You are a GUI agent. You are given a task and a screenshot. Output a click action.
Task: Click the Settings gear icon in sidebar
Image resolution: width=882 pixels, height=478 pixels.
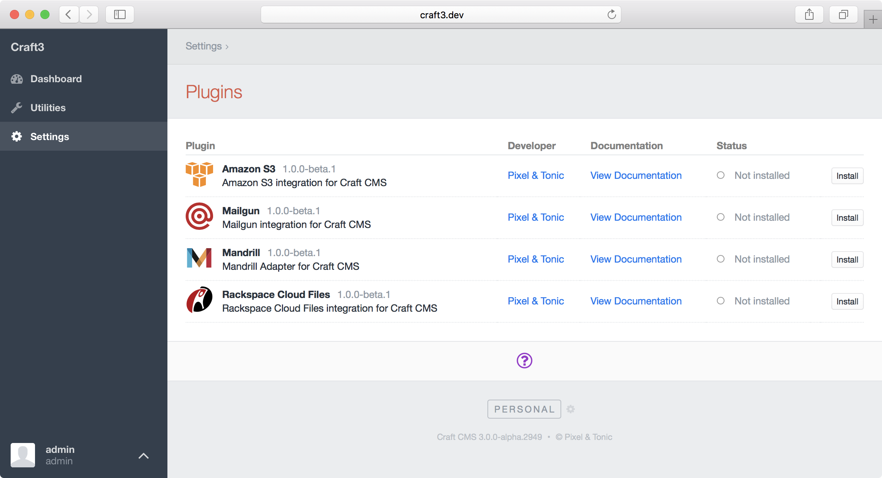[17, 136]
